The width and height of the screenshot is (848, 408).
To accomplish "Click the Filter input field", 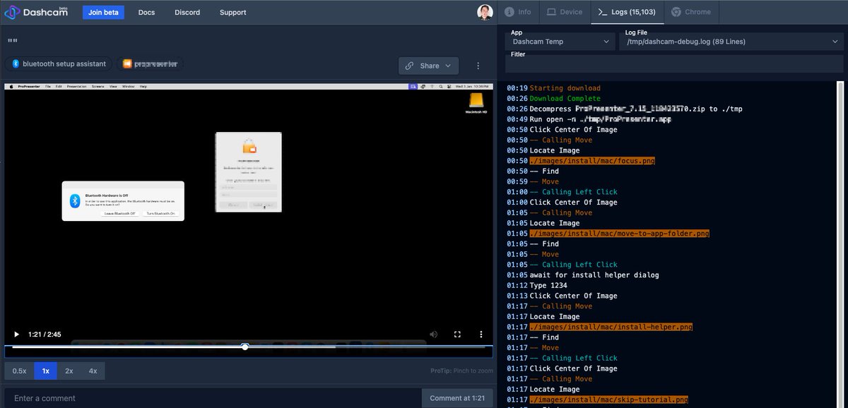I will [x=674, y=64].
